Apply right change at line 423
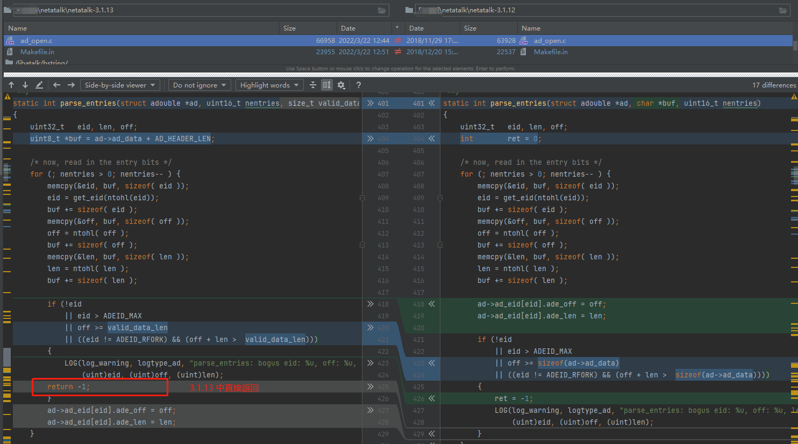The height and width of the screenshot is (444, 798). pyautogui.click(x=431, y=363)
